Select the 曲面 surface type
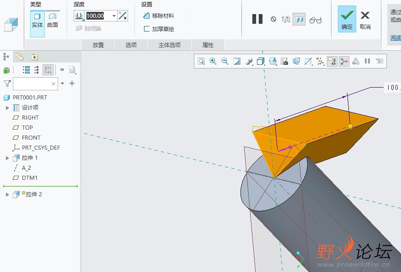The height and width of the screenshot is (272, 401). (53, 21)
